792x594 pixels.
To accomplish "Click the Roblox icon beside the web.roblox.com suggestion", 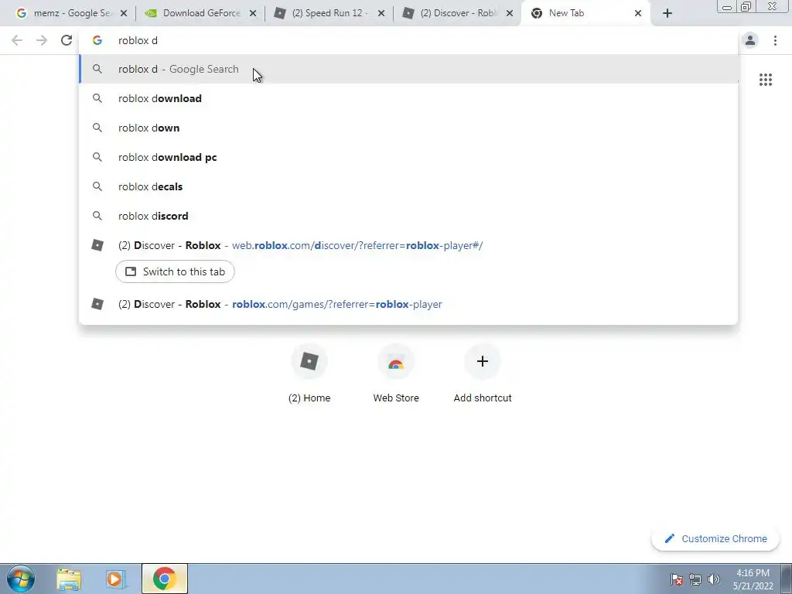I will (x=97, y=245).
